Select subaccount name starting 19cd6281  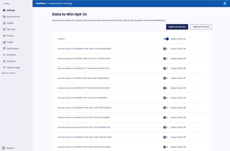[x=83, y=68]
